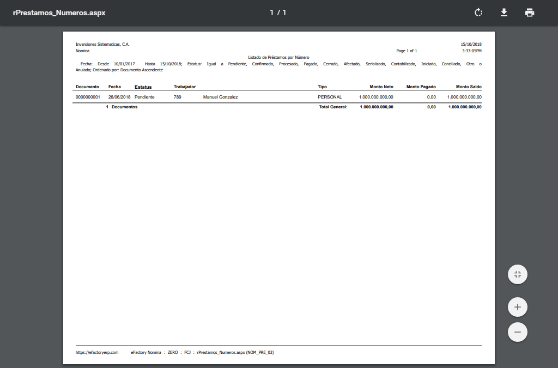Select document number 0000000001
Screen dimensions: 558x368
coord(88,97)
